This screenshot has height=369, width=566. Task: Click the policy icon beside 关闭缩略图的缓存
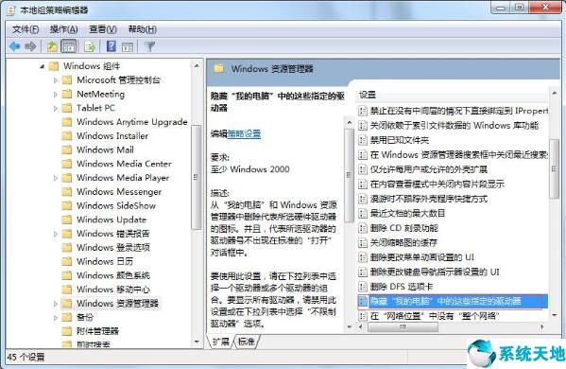point(363,242)
